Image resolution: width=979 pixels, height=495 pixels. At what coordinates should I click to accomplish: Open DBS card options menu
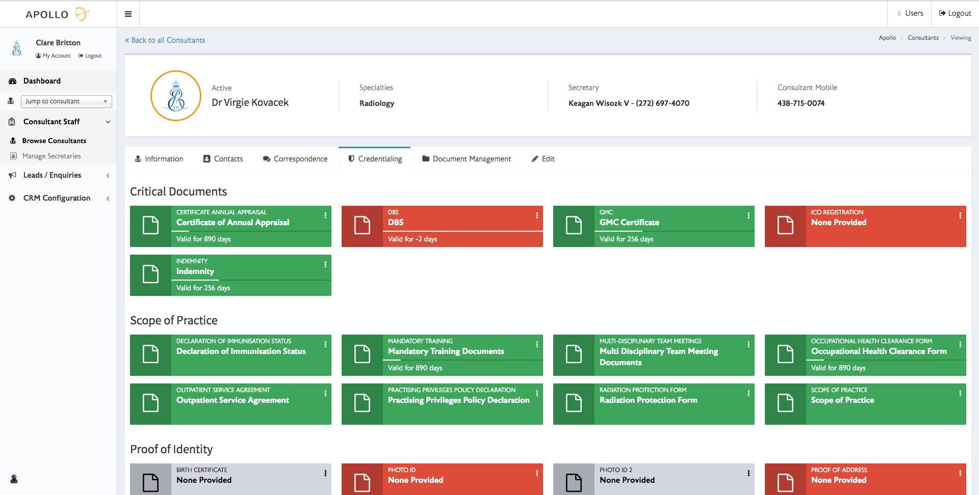coord(537,215)
